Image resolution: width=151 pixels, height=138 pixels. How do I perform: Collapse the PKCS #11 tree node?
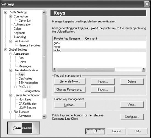(16, 87)
